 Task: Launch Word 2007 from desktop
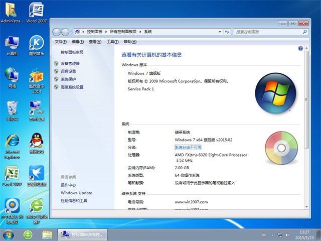(x=36, y=13)
